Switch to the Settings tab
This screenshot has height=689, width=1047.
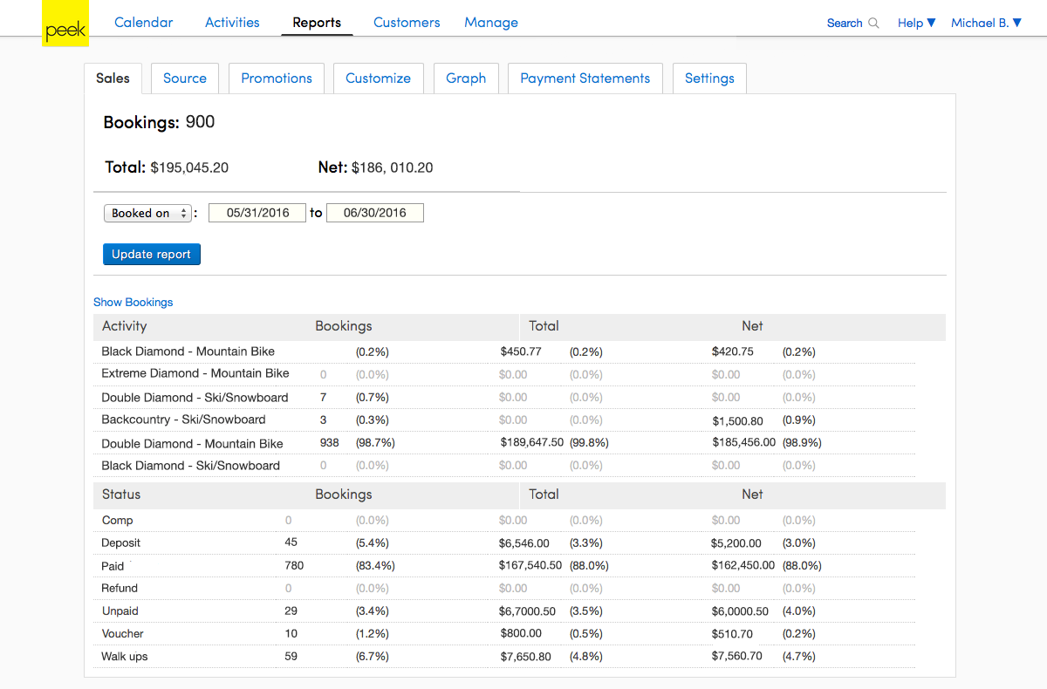pyautogui.click(x=709, y=78)
